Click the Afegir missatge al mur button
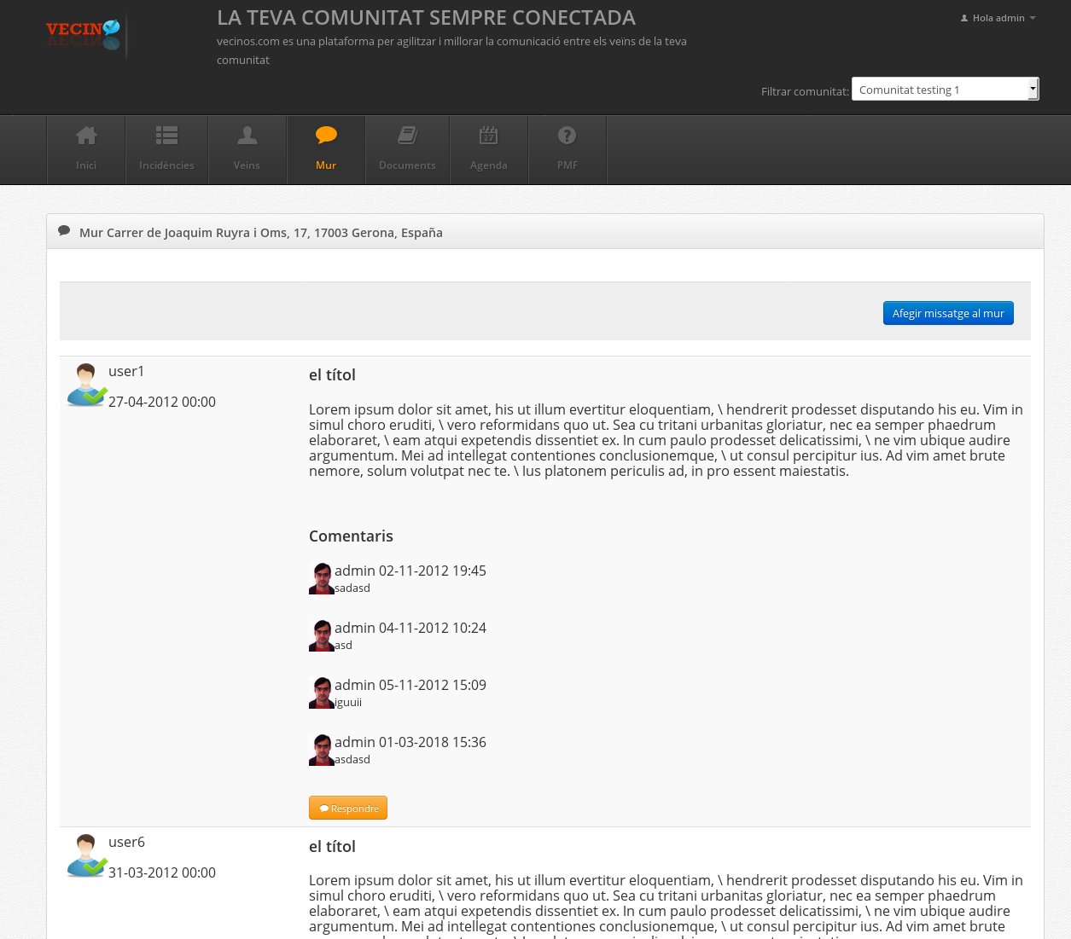 [947, 313]
